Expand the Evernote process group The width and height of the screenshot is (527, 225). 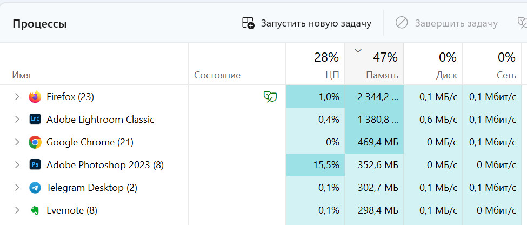[17, 210]
